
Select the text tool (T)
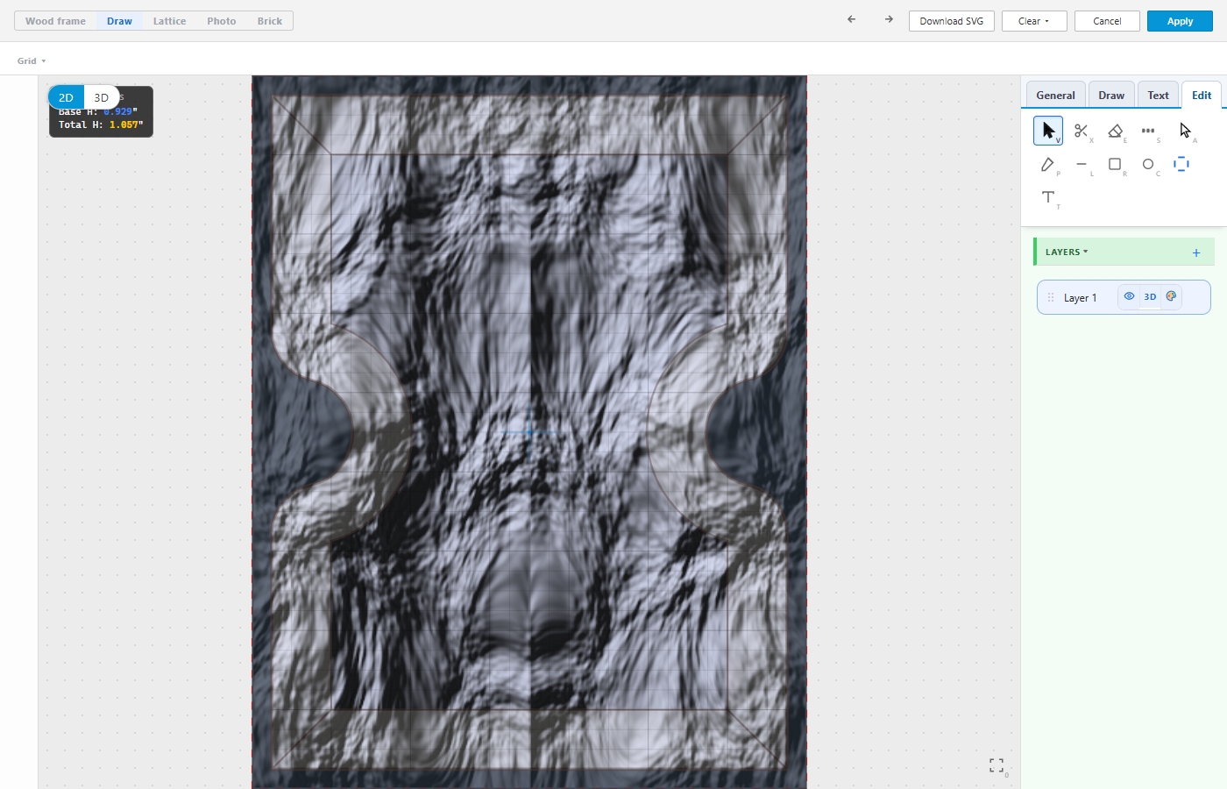click(x=1048, y=197)
